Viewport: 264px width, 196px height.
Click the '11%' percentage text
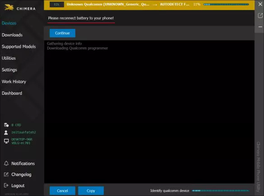click(197, 4)
